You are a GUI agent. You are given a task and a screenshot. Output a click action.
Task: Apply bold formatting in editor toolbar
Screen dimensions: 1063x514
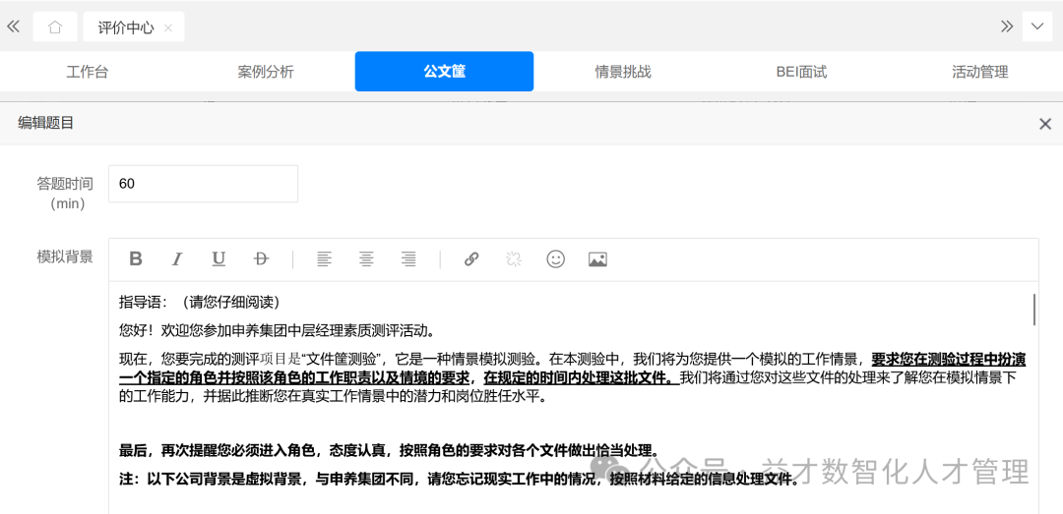pyautogui.click(x=136, y=258)
